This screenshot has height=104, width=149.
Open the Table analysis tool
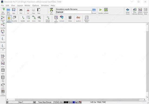pos(3,71)
